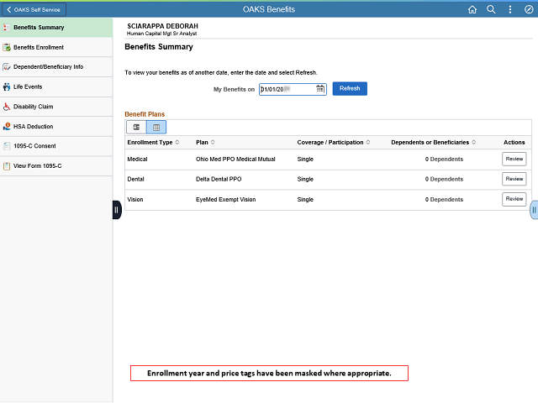Viewport: 538px width, 403px height.
Task: Click the Home icon in header
Action: click(x=472, y=9)
